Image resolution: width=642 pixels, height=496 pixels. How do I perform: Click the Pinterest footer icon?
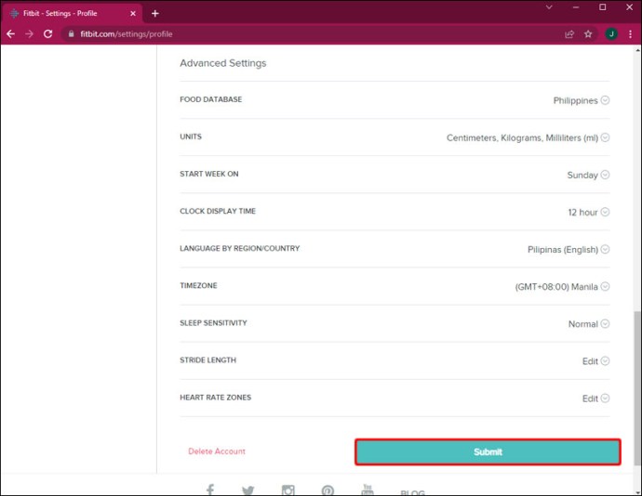pos(328,489)
